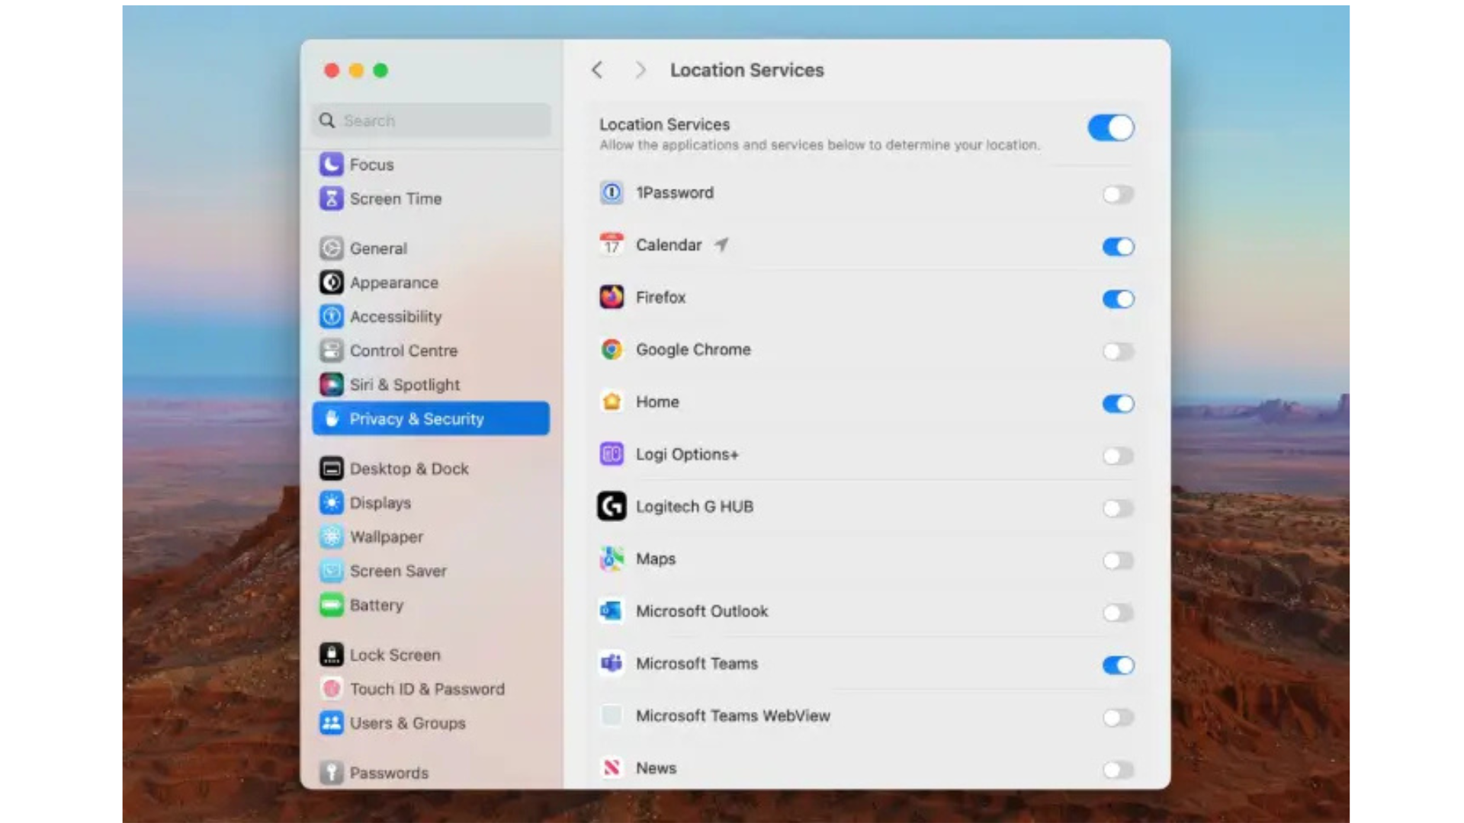
Task: Click the Logitech G HUB icon
Action: click(x=612, y=507)
